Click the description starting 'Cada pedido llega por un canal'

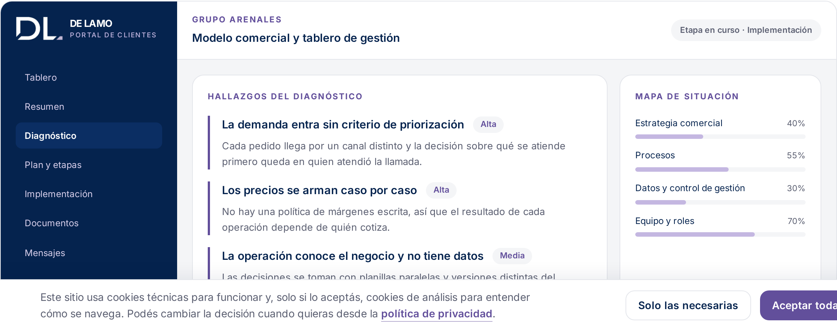click(x=393, y=154)
